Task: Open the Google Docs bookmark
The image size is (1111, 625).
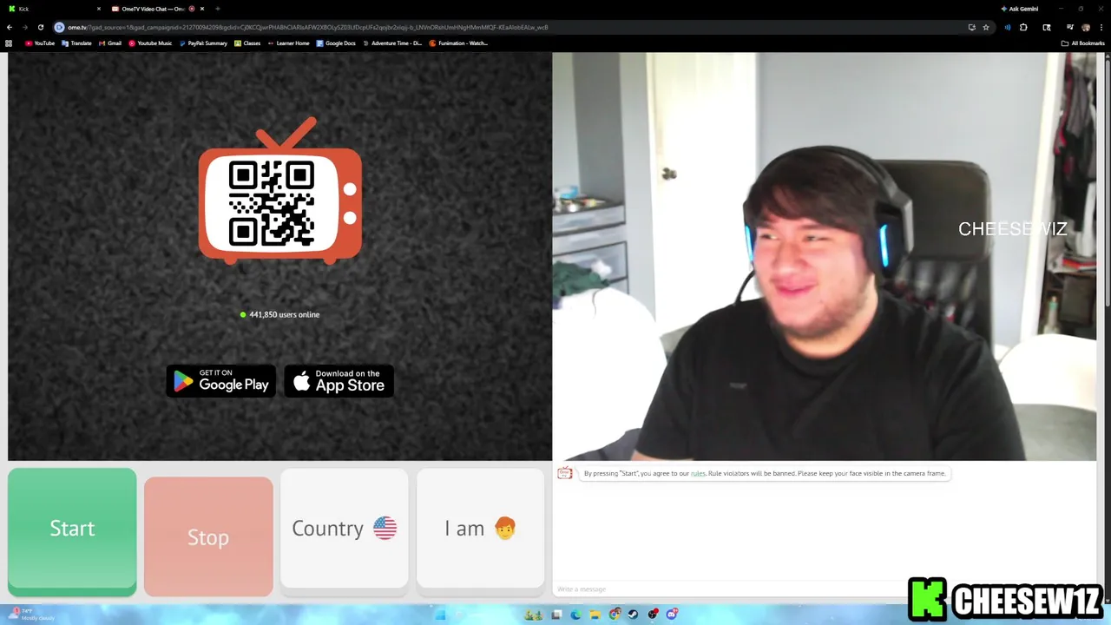Action: tap(336, 43)
